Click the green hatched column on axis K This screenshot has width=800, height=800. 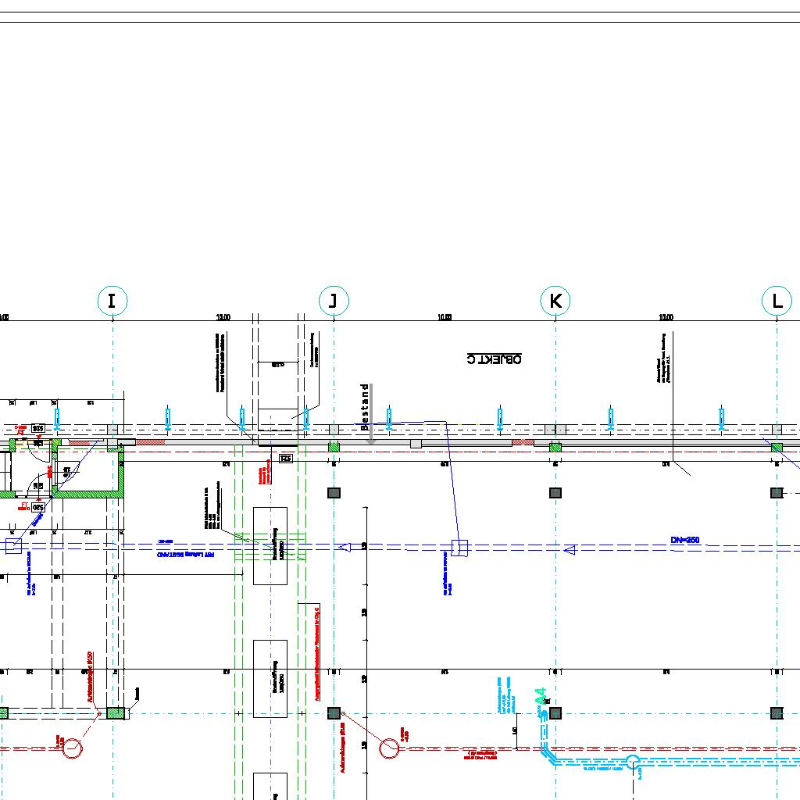point(555,447)
